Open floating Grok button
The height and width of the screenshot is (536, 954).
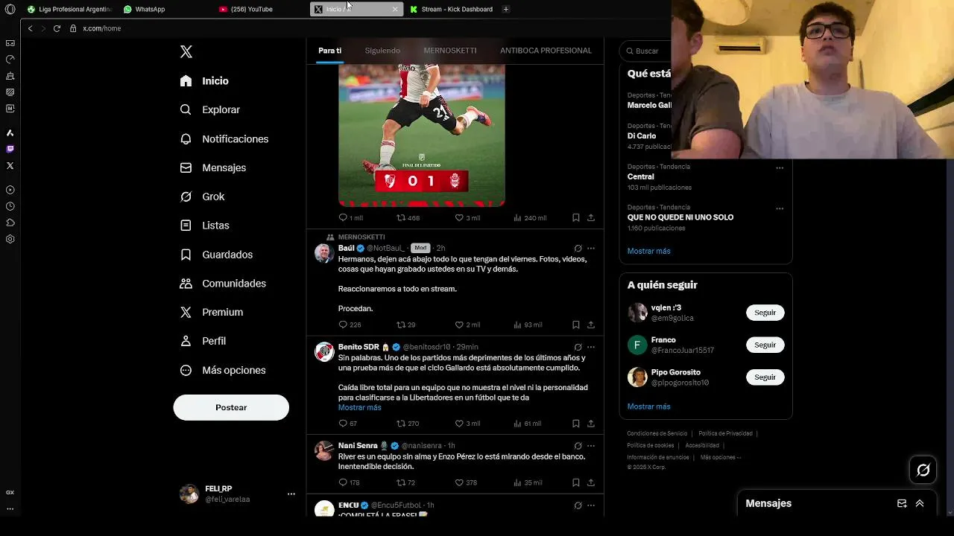tap(923, 470)
